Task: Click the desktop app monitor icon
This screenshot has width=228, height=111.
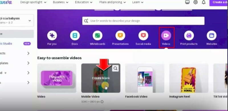Action: (187, 2)
